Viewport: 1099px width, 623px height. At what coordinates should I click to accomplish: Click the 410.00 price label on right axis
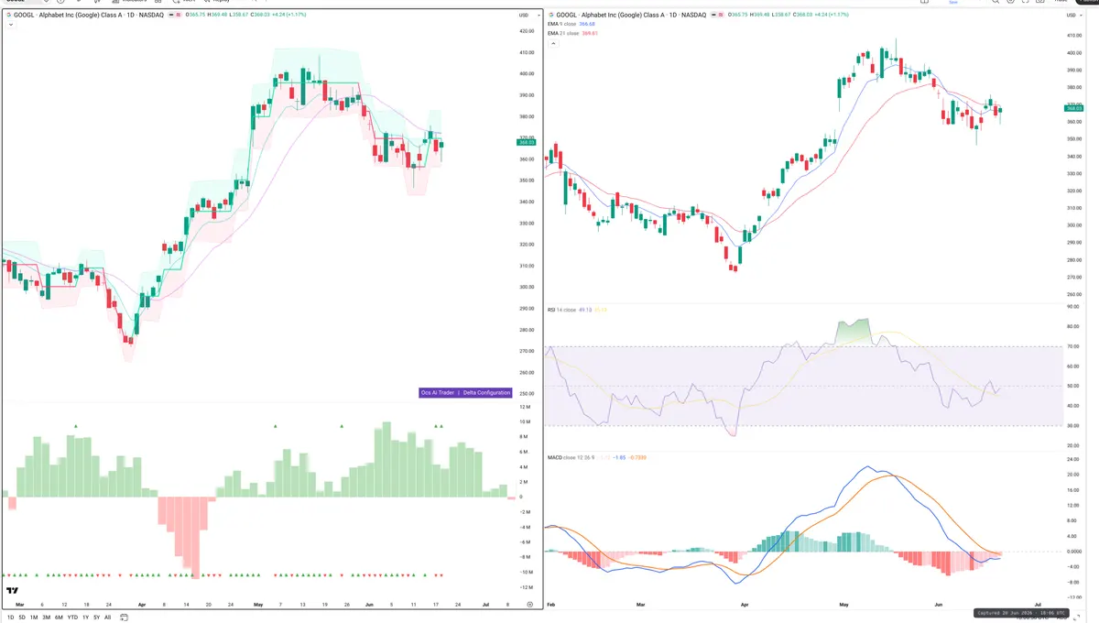1072,36
